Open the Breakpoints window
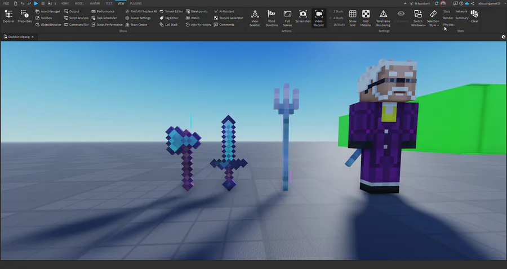 (197, 11)
